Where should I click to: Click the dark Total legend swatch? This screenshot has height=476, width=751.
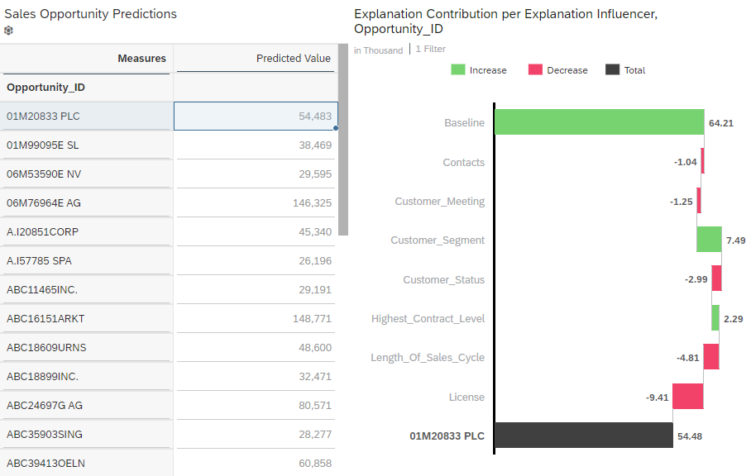pos(613,70)
